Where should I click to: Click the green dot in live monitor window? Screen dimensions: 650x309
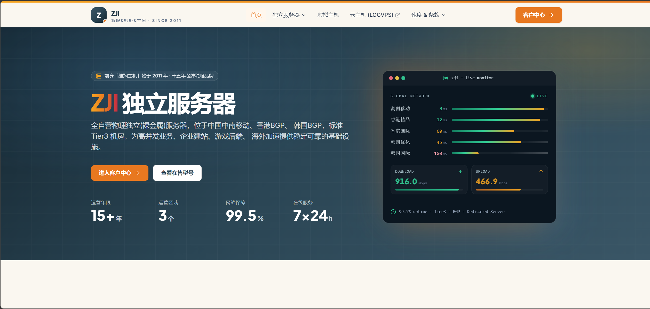tap(403, 78)
